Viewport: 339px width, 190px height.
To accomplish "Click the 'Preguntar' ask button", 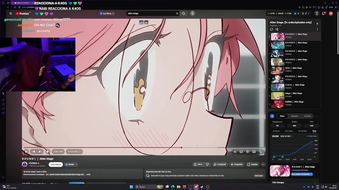I will (237, 164).
